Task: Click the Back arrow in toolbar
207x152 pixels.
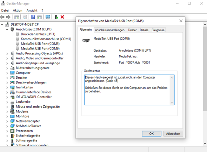Action: coord(2,17)
